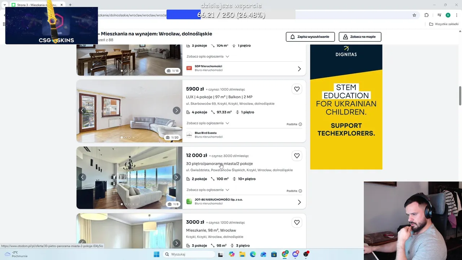Image resolution: width=462 pixels, height=260 pixels.
Task: Open SDP Nieruchomości agency name
Action: [208, 66]
